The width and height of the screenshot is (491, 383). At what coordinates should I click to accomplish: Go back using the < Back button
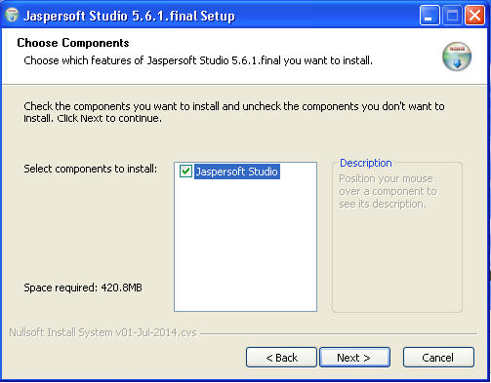pyautogui.click(x=281, y=358)
